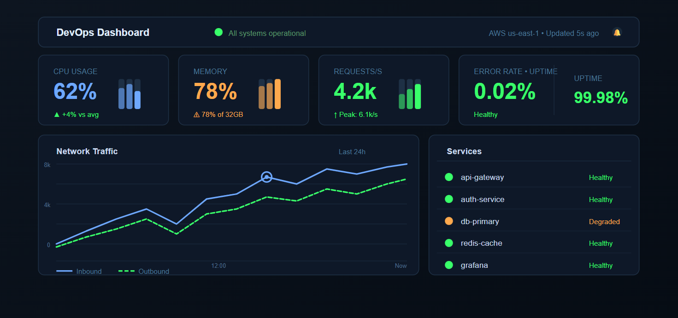Viewport: 678px width, 318px height.
Task: Click the grafana green status dot
Action: [449, 265]
